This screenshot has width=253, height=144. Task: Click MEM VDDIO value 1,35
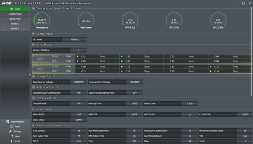point(79,115)
